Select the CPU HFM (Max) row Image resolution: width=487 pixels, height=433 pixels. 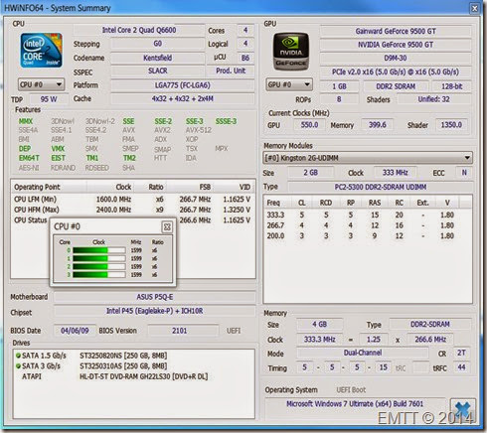[132, 210]
